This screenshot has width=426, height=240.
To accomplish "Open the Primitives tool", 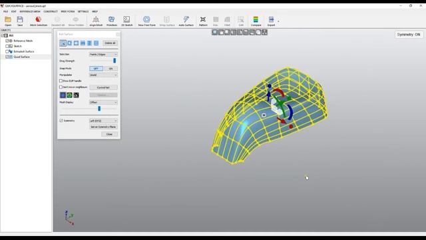I will point(112,21).
